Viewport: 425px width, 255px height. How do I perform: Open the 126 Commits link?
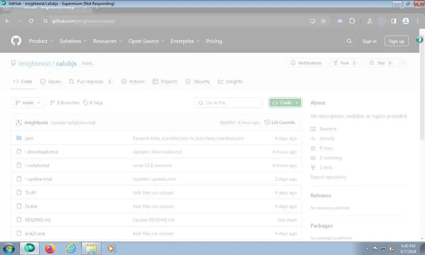[x=280, y=123]
